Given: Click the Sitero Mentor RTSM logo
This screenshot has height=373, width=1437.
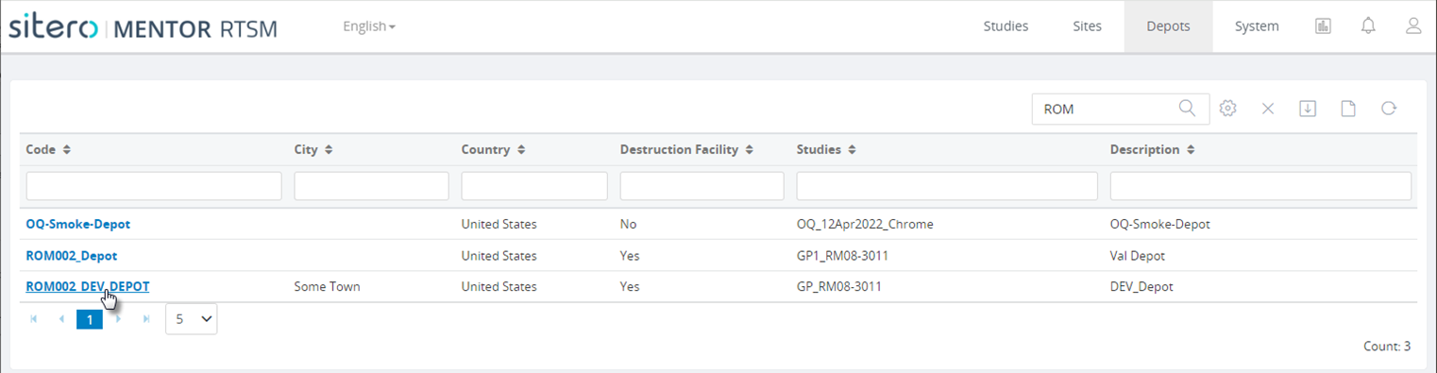Looking at the screenshot, I should [143, 27].
